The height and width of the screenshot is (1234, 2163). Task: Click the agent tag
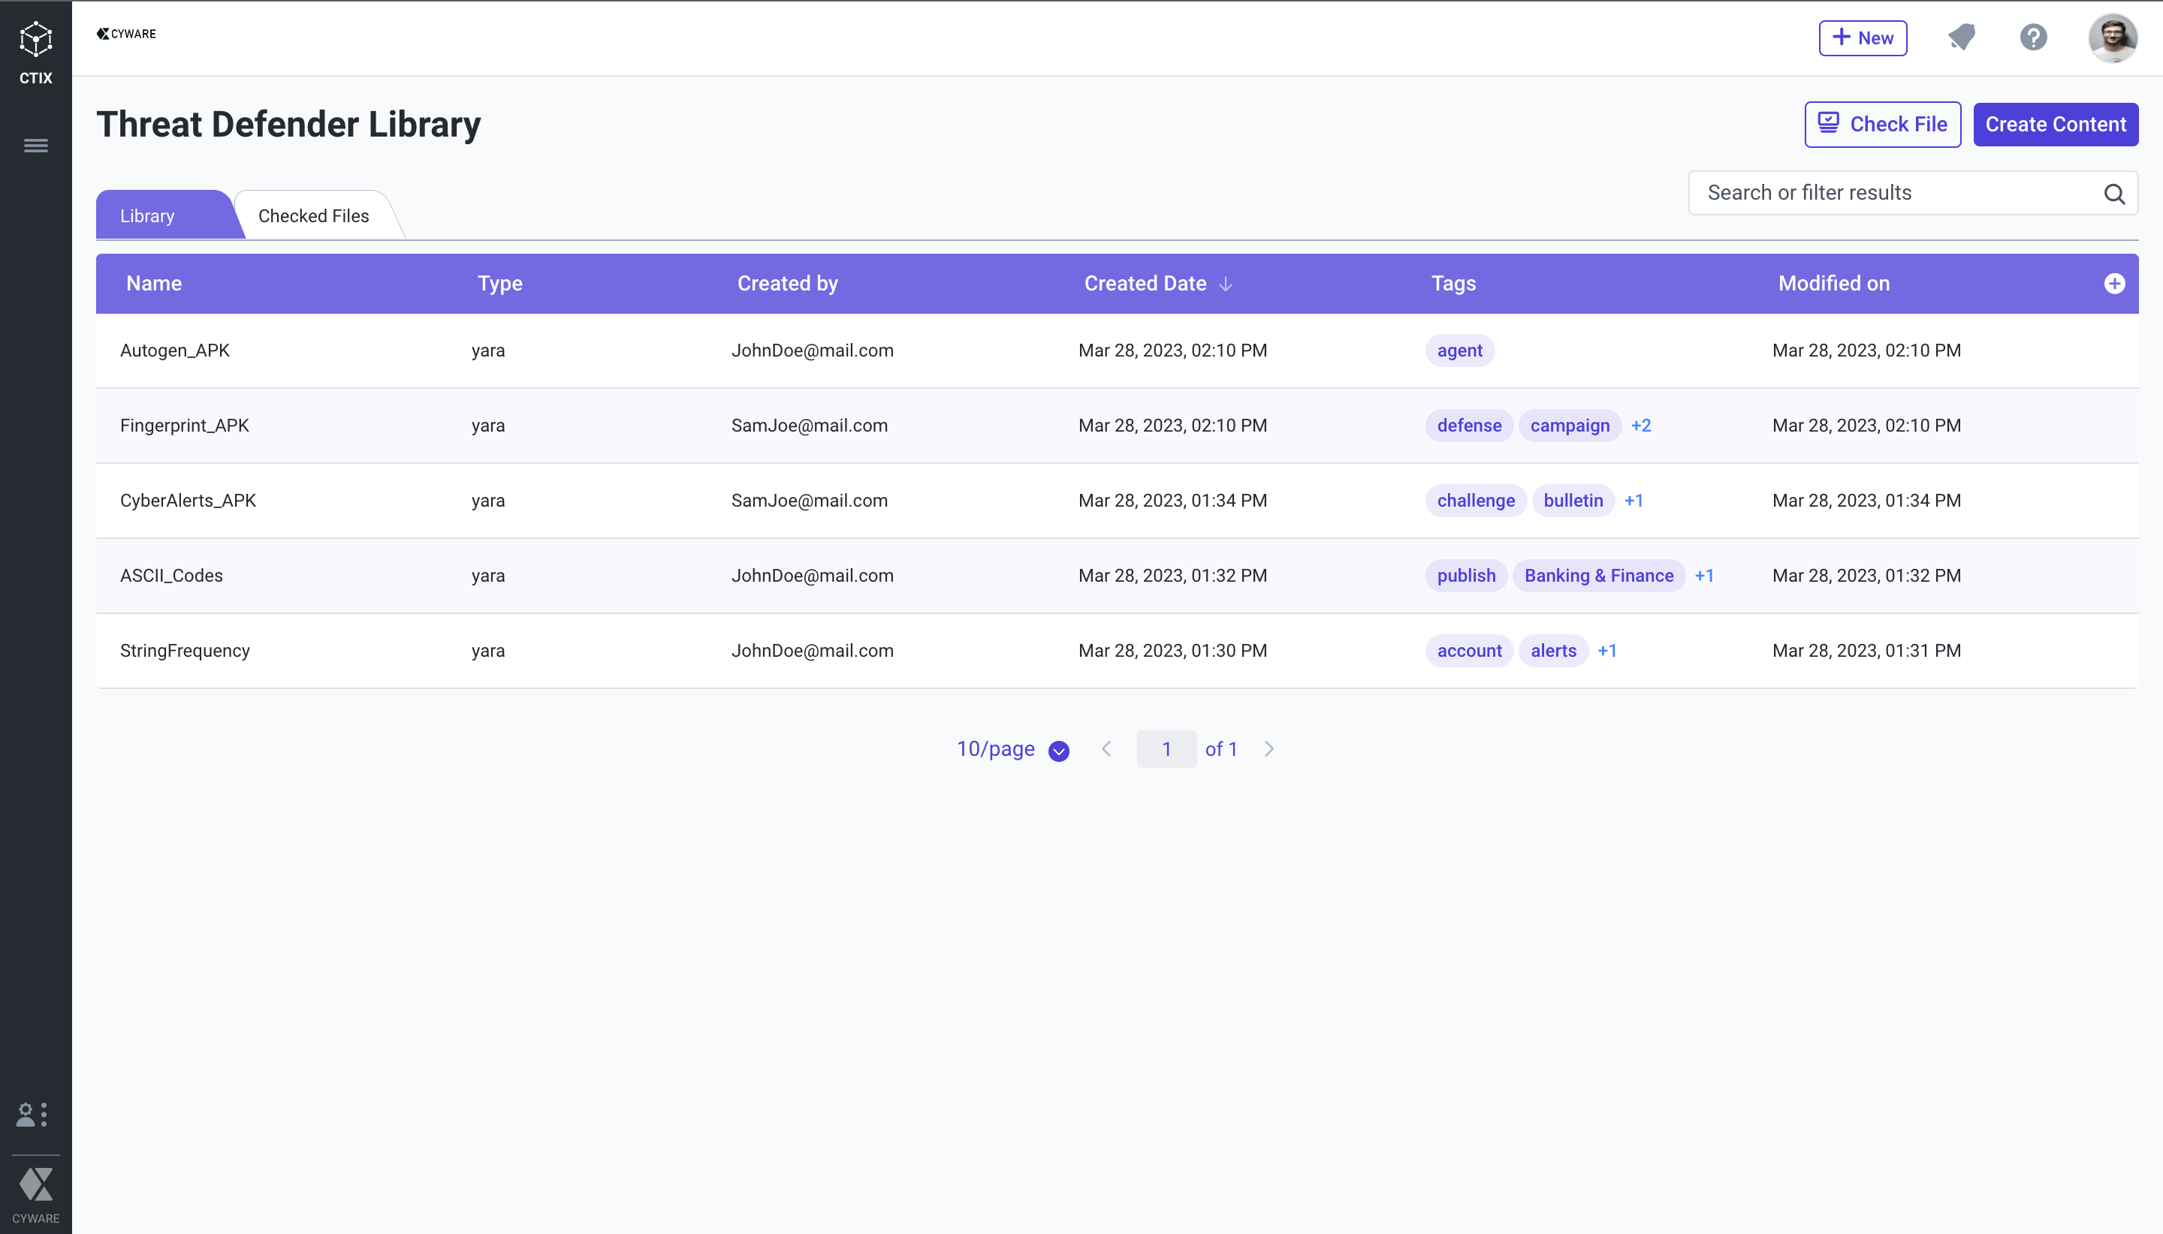[1459, 351]
